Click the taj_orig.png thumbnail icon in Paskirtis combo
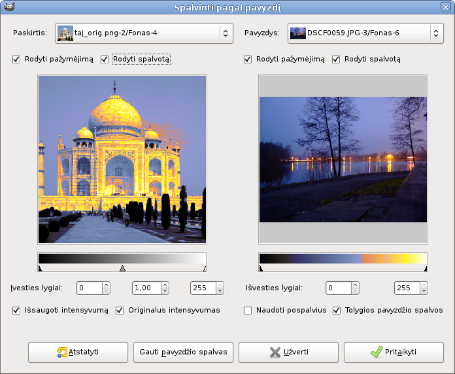 (65, 33)
